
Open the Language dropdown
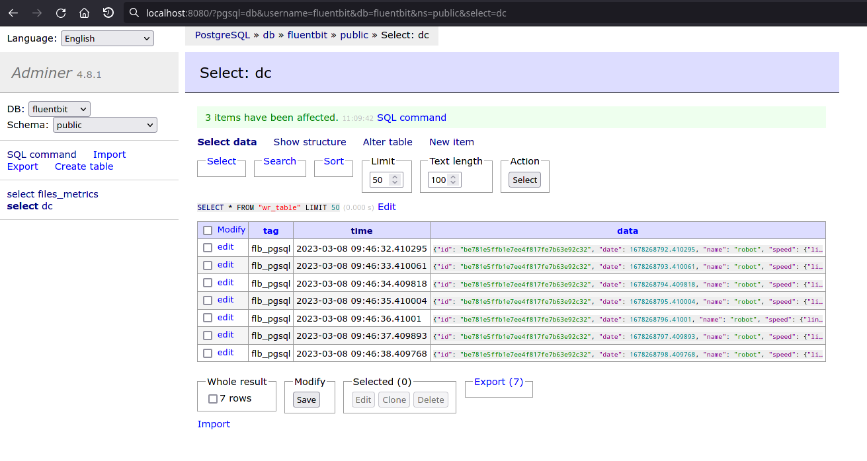point(107,38)
